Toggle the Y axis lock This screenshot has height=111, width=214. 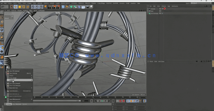pyautogui.click(x=37, y=7)
